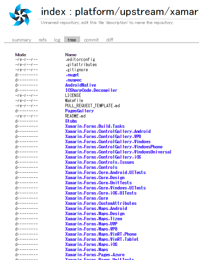Click the index link in header
The image size is (199, 260).
pyautogui.click(x=53, y=12)
